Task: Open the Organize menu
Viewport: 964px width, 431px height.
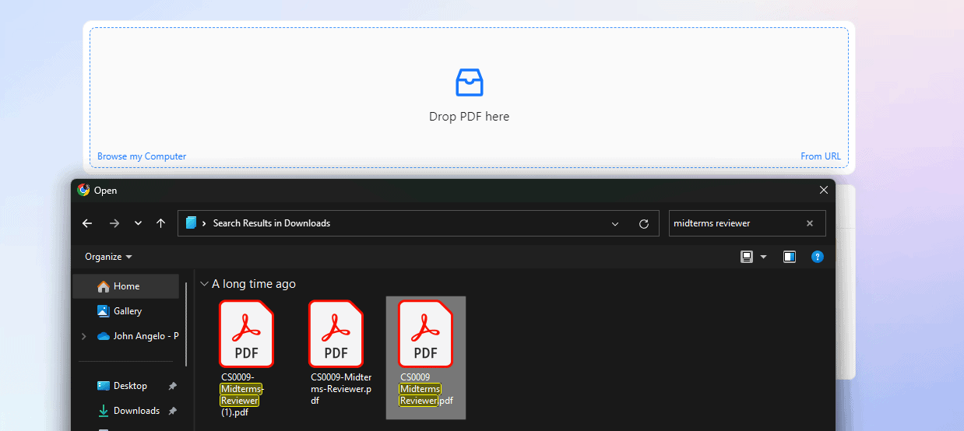Action: [108, 257]
